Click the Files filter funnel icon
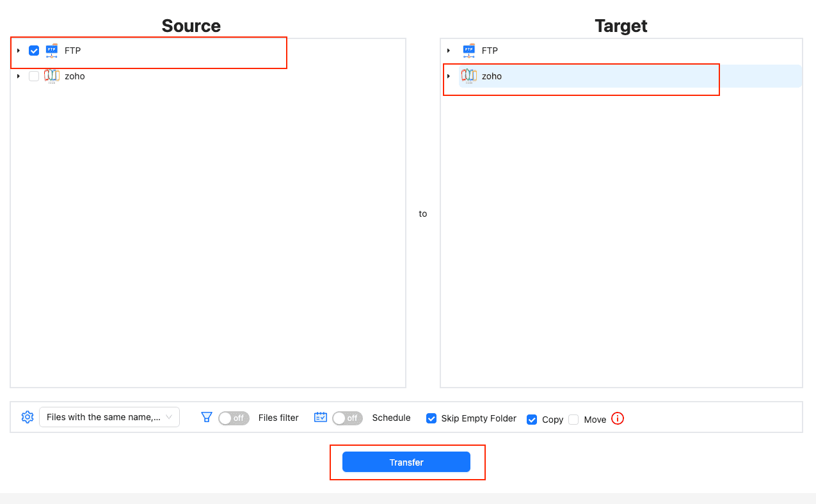This screenshot has width=816, height=504. pos(206,417)
